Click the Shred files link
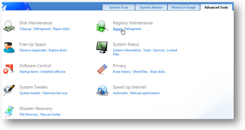This screenshot has height=130, width=245. [140, 72]
